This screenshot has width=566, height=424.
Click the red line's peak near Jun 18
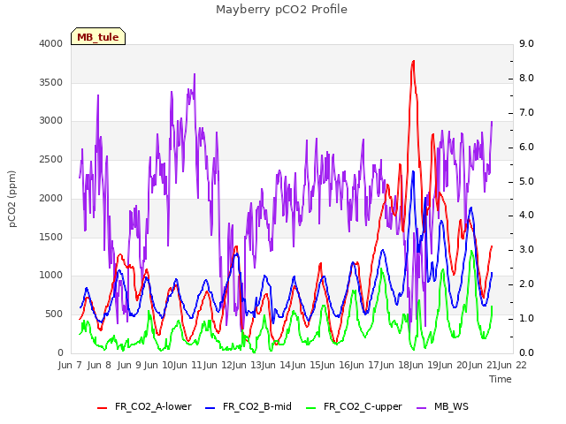click(x=413, y=61)
